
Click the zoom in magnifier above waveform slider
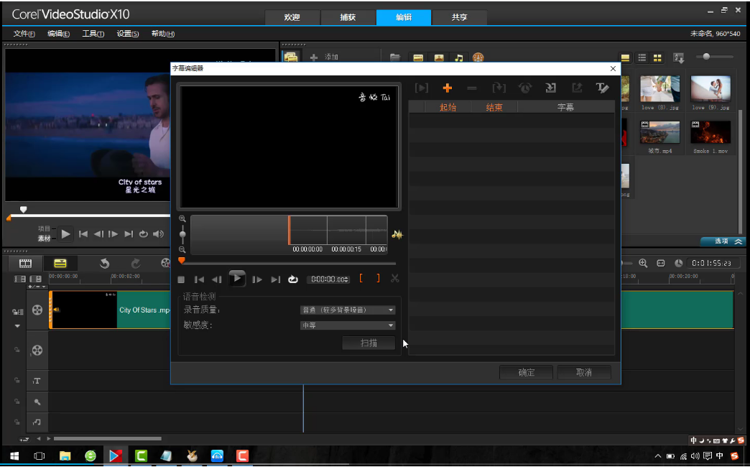[x=182, y=218]
